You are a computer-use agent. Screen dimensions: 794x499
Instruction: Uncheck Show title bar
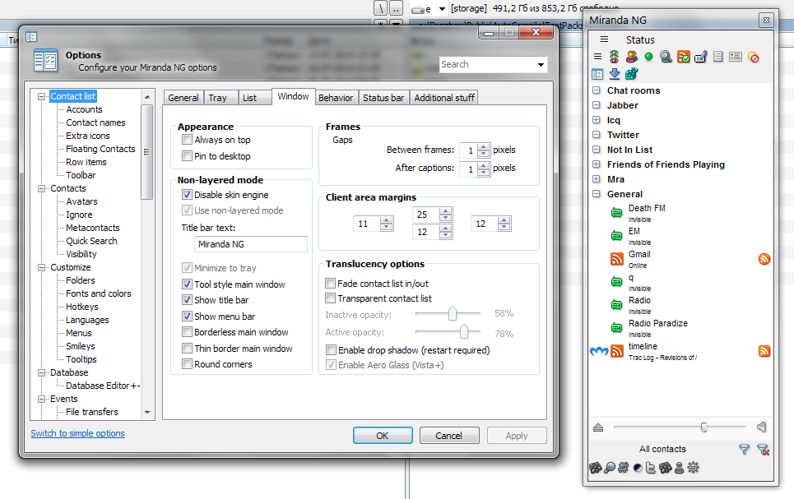tap(188, 299)
